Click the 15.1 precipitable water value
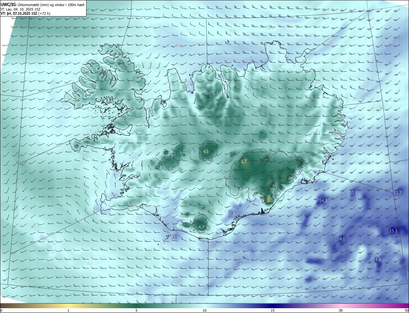The height and width of the screenshot is (313, 409). pyautogui.click(x=393, y=231)
